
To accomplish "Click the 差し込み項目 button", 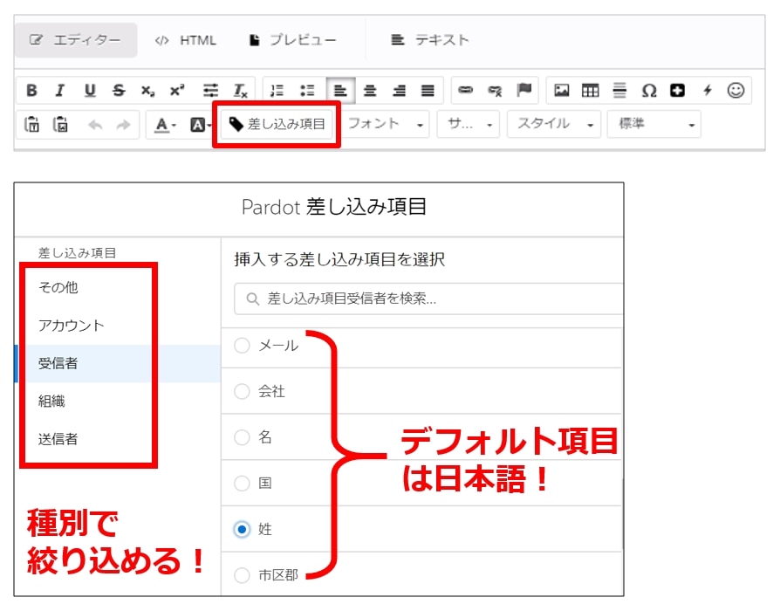I will (x=277, y=124).
